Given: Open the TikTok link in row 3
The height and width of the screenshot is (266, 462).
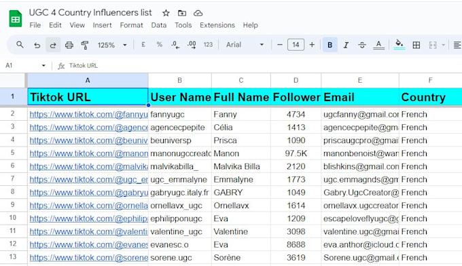Looking at the screenshot, I should click(88, 128).
